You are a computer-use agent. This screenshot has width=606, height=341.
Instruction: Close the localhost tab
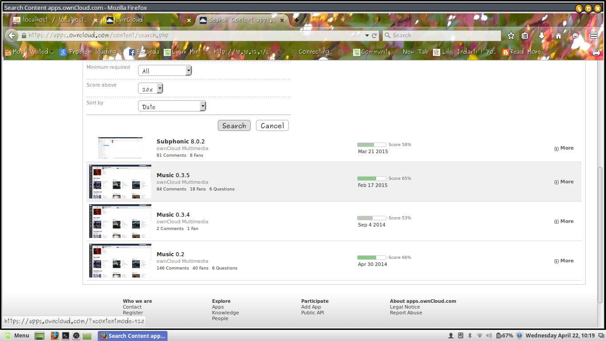[x=96, y=20]
